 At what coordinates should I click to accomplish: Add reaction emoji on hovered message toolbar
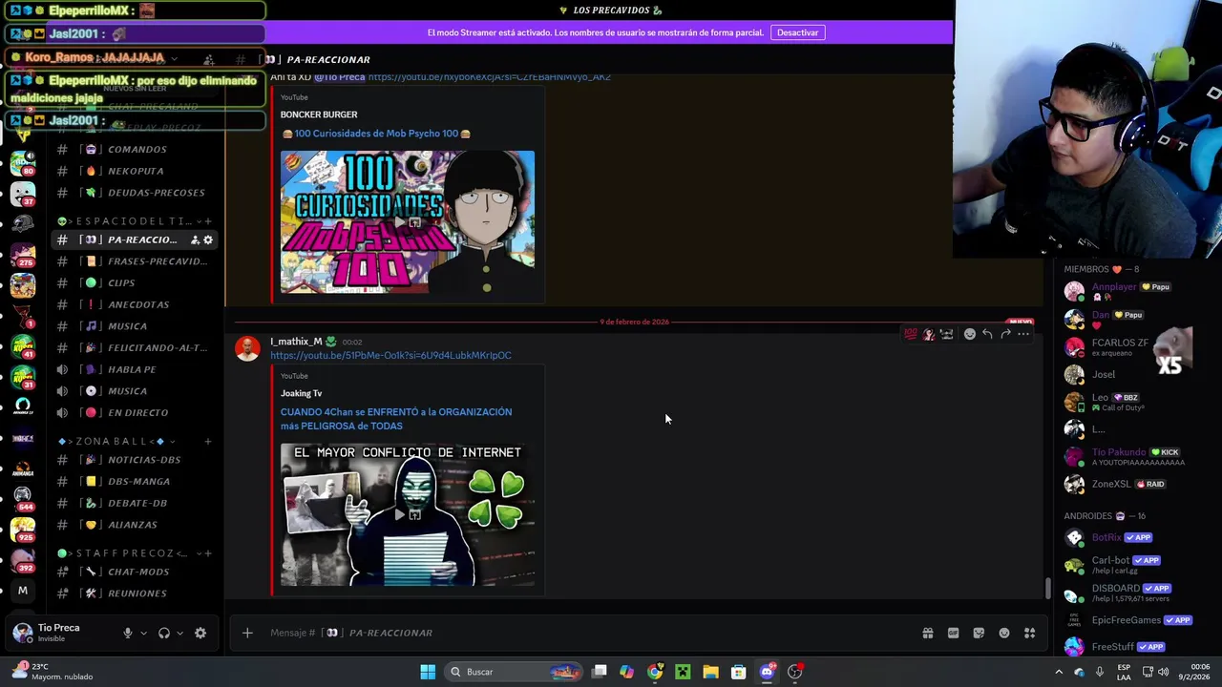(969, 334)
